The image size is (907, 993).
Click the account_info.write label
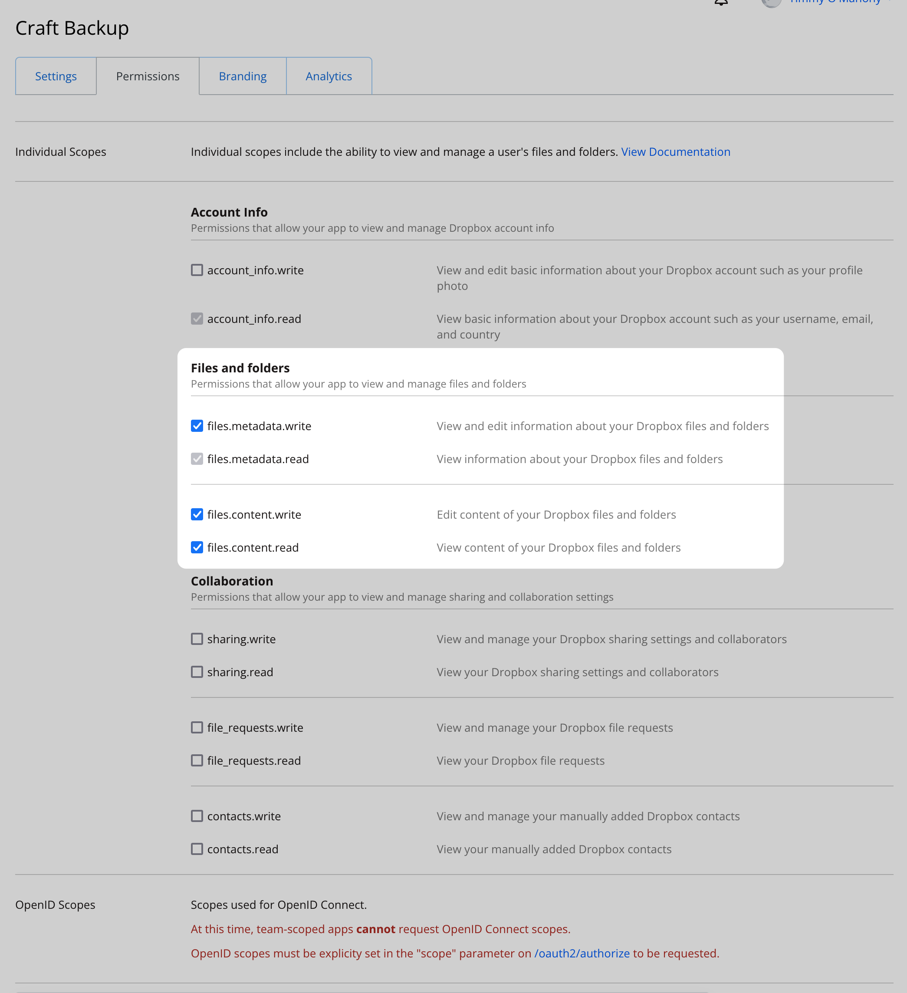click(x=256, y=270)
